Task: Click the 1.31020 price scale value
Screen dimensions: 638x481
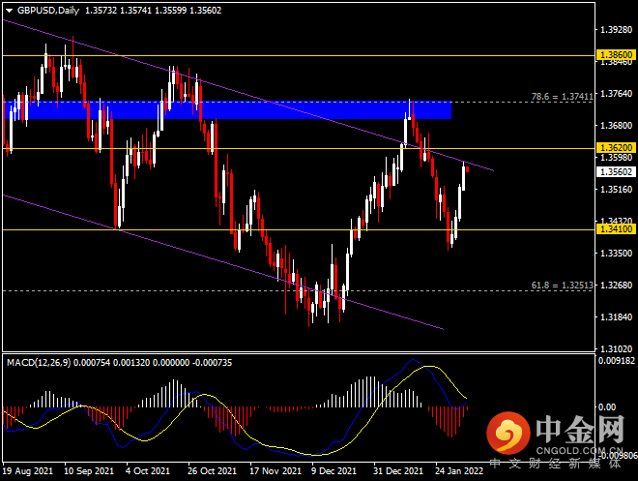Action: (617, 349)
